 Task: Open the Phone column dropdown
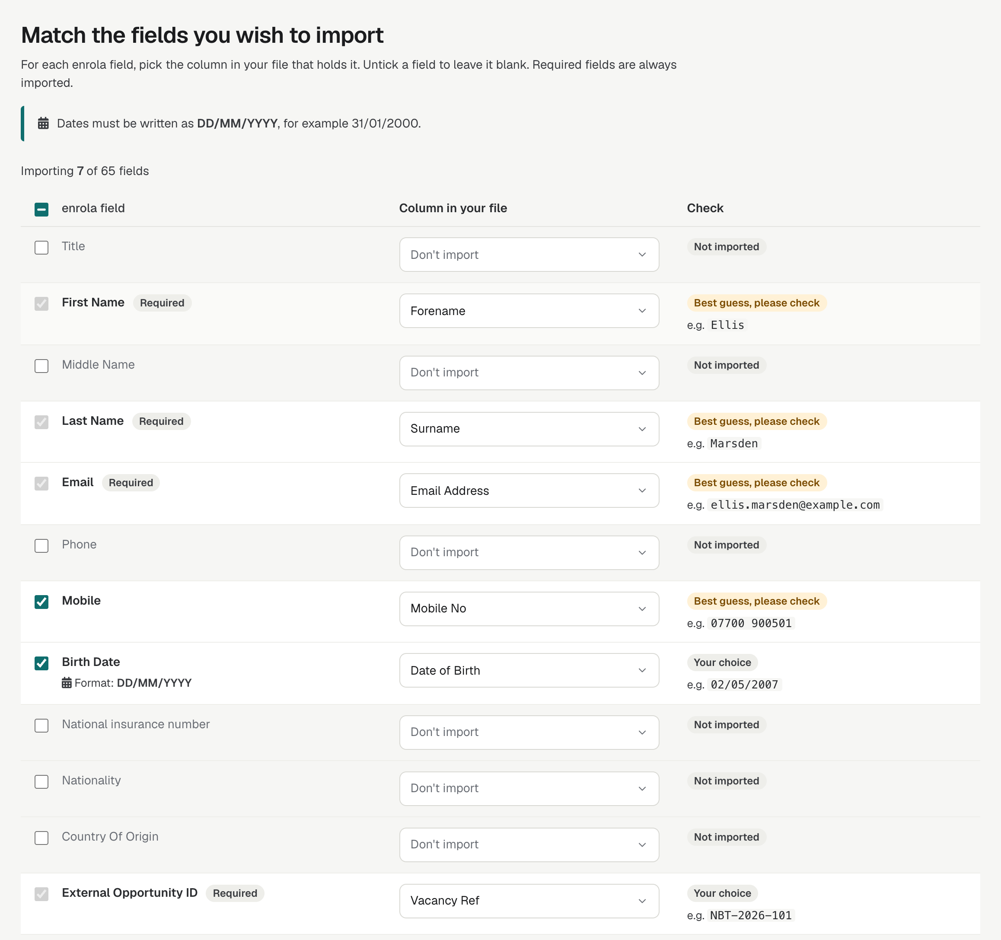click(x=529, y=553)
